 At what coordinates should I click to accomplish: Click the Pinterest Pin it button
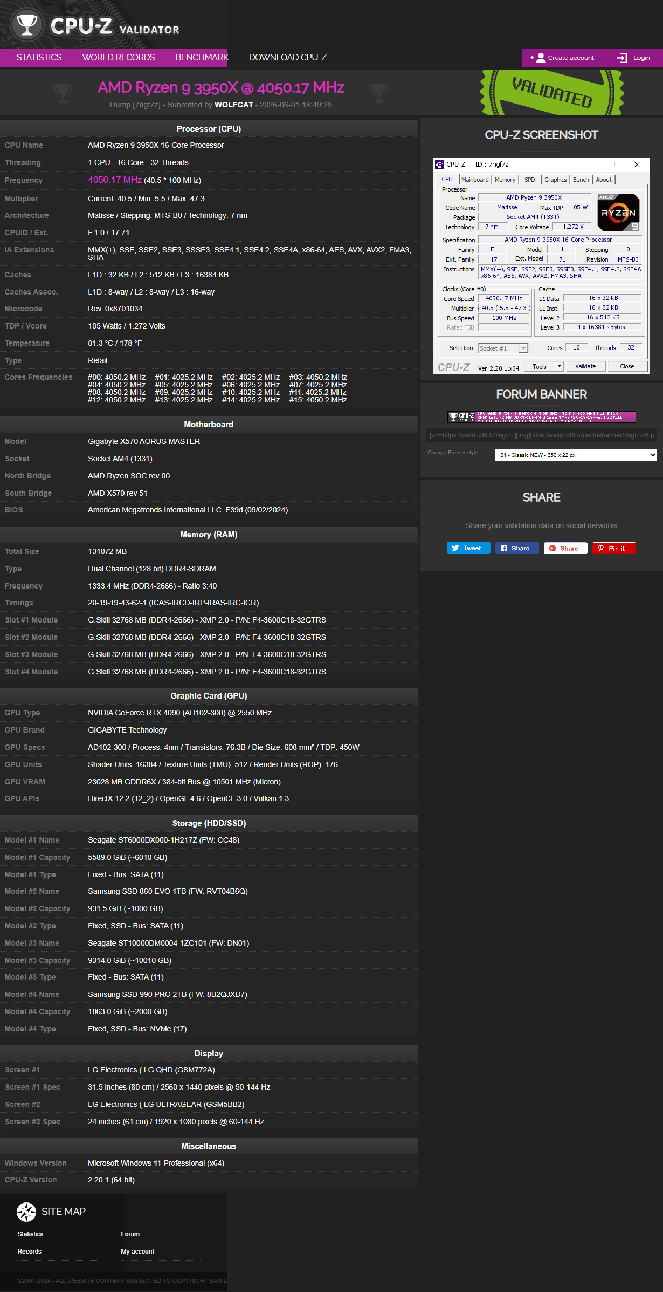[614, 548]
